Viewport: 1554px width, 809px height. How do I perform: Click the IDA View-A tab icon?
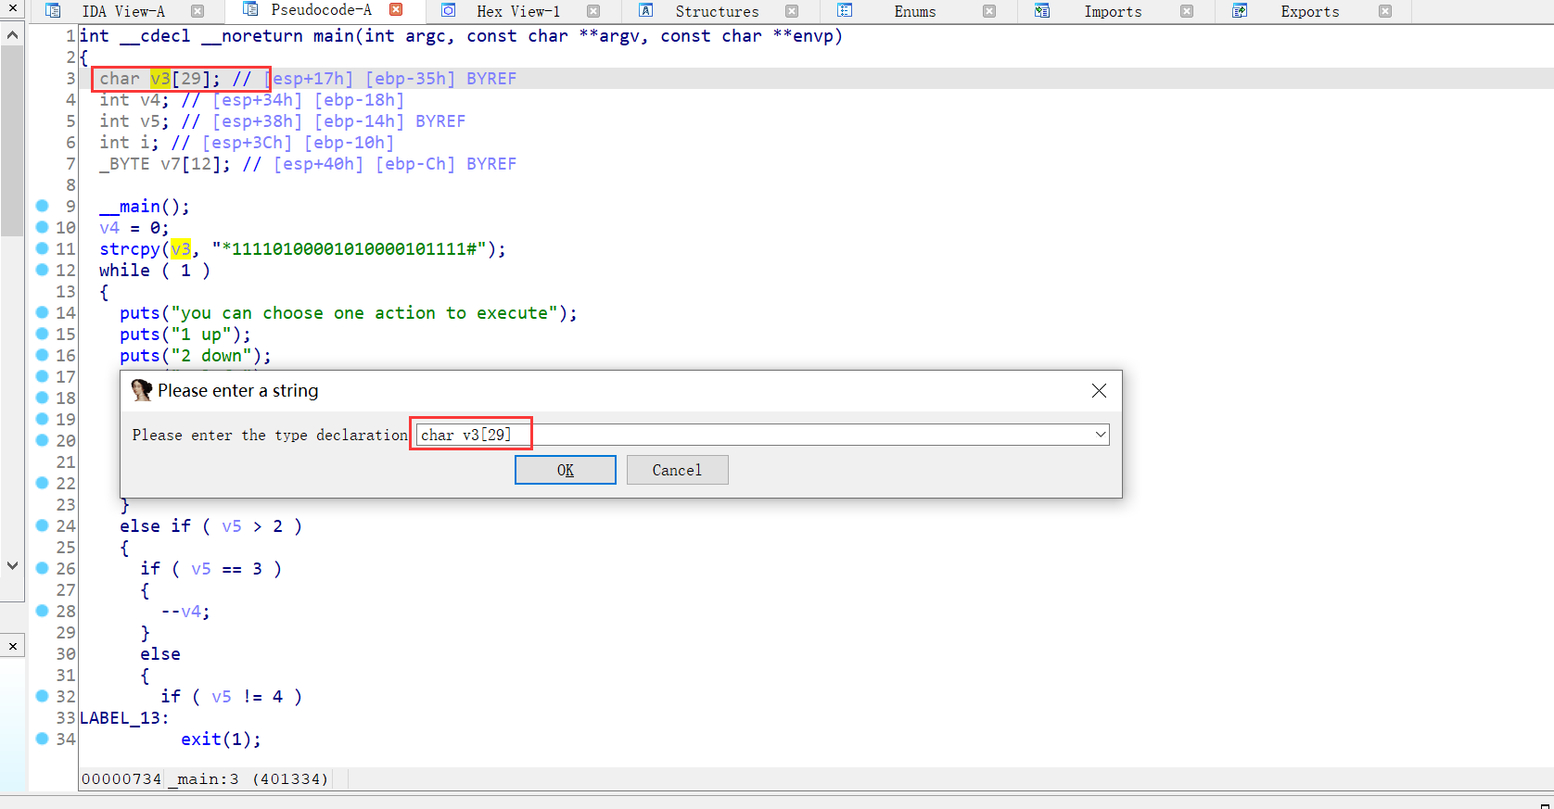pos(53,11)
